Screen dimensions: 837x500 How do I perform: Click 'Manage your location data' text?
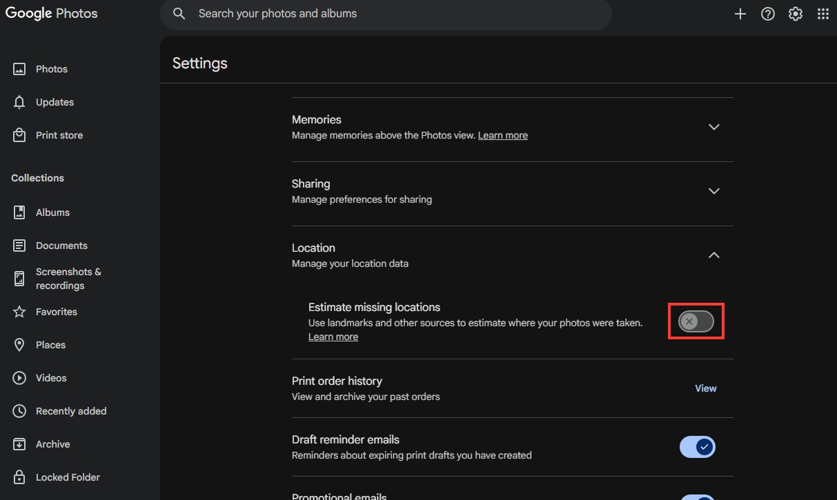[x=351, y=263]
